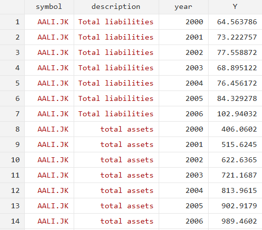This screenshot has width=262, height=230.
Task: Select row number 14 header
Action: click(12, 221)
